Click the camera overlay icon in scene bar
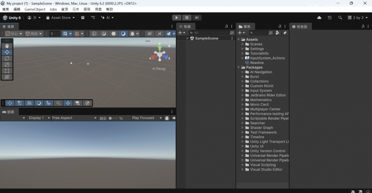The width and height of the screenshot is (372, 193). 78,103
